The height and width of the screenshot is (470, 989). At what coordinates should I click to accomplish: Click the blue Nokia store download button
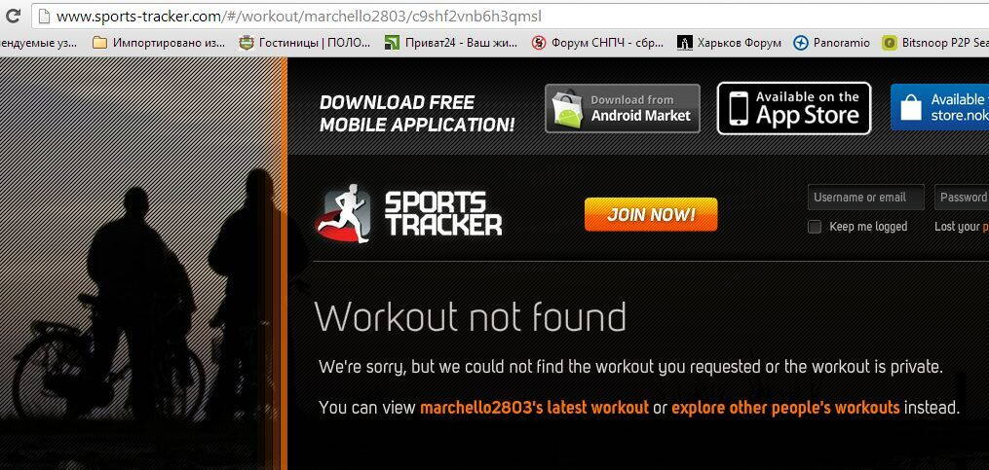(x=940, y=107)
